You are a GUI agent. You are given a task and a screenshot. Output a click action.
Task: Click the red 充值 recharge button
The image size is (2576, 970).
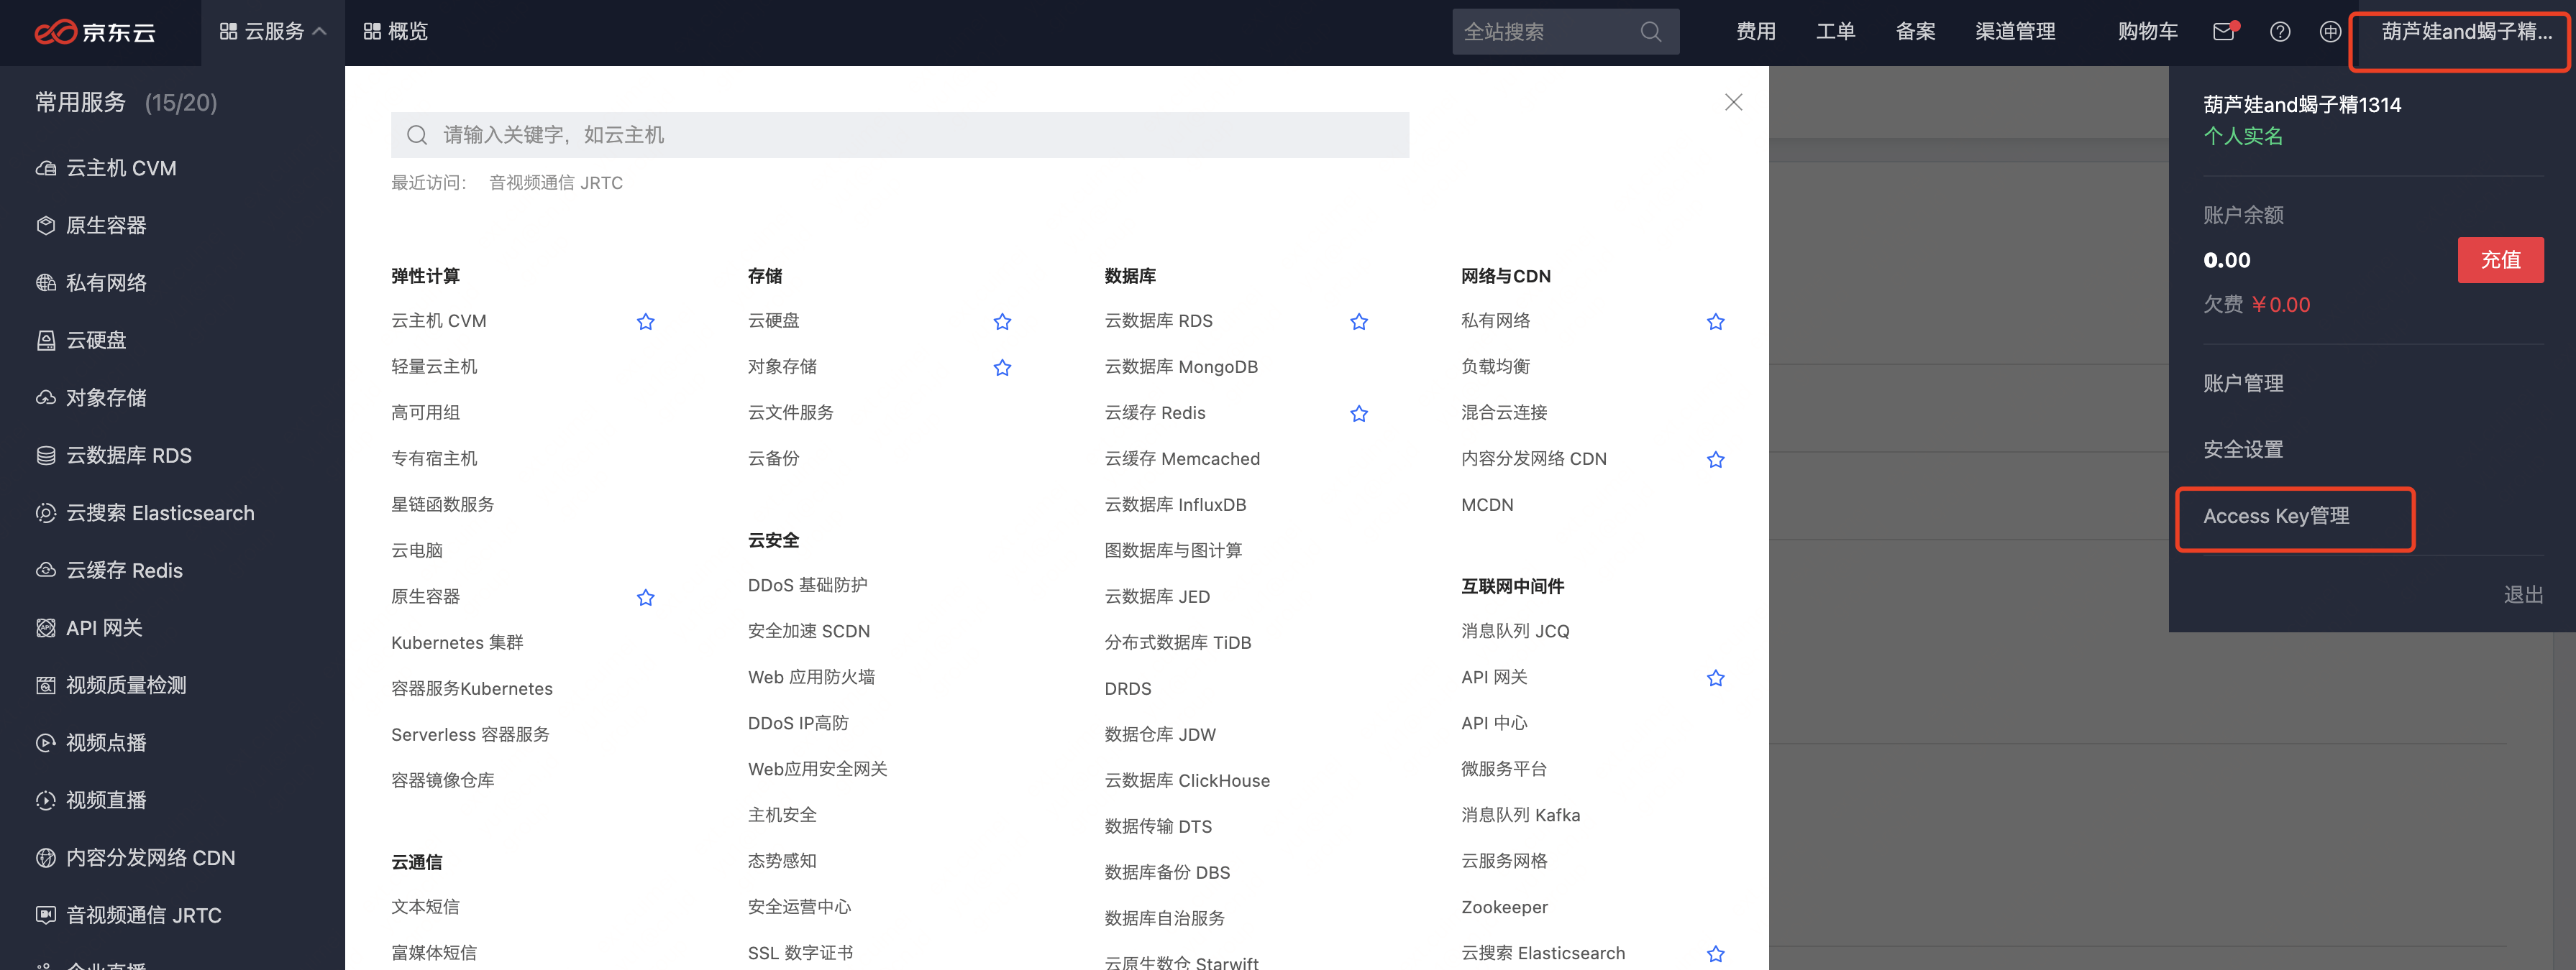pos(2500,259)
